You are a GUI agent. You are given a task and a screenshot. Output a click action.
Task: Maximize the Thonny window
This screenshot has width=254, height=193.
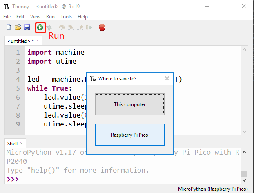tap(225, 6)
